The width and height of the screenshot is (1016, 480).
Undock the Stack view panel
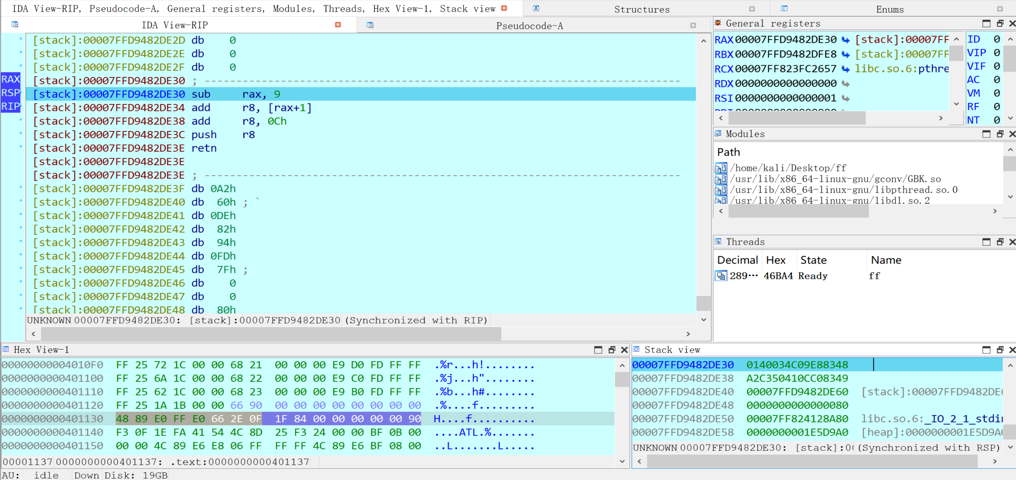(x=1000, y=350)
